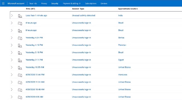Click the 'Egypt' location text
182x100 pixels.
(x=121, y=60)
